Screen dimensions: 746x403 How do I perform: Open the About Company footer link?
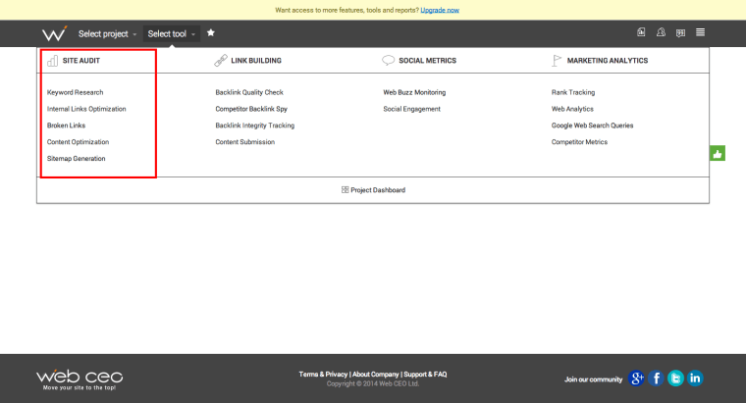point(375,375)
